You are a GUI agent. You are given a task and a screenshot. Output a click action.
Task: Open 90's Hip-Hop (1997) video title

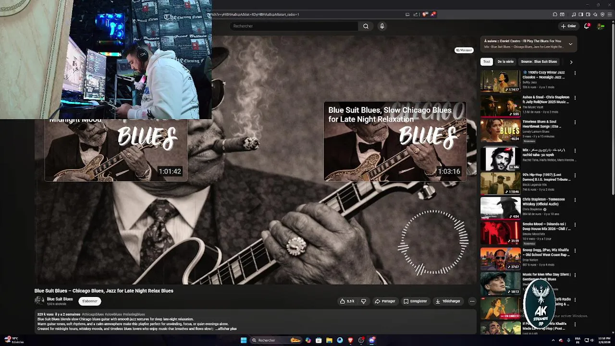tap(546, 177)
